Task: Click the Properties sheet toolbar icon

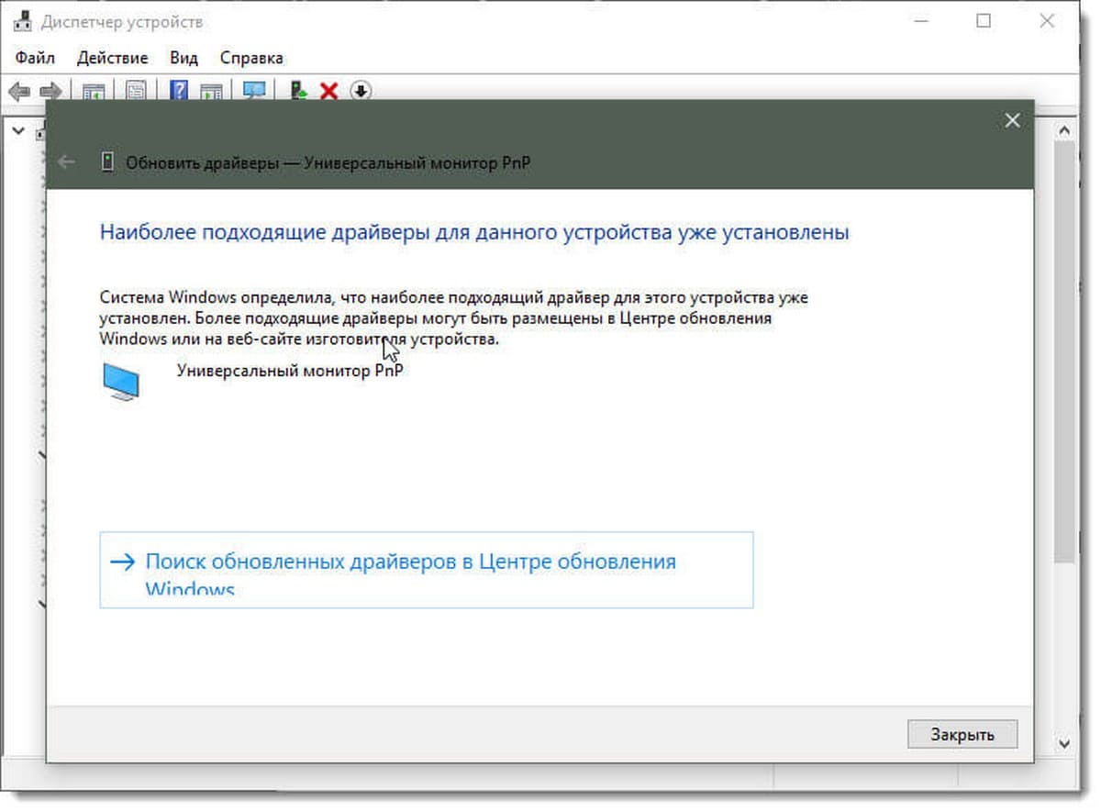Action: 136,90
